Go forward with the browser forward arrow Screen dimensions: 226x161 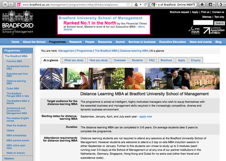(x=11, y=4)
